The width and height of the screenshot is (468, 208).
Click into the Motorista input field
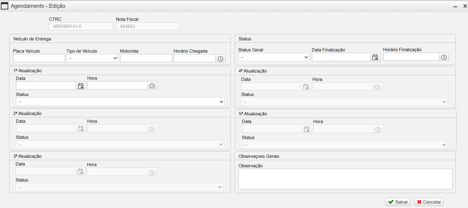[x=146, y=58]
